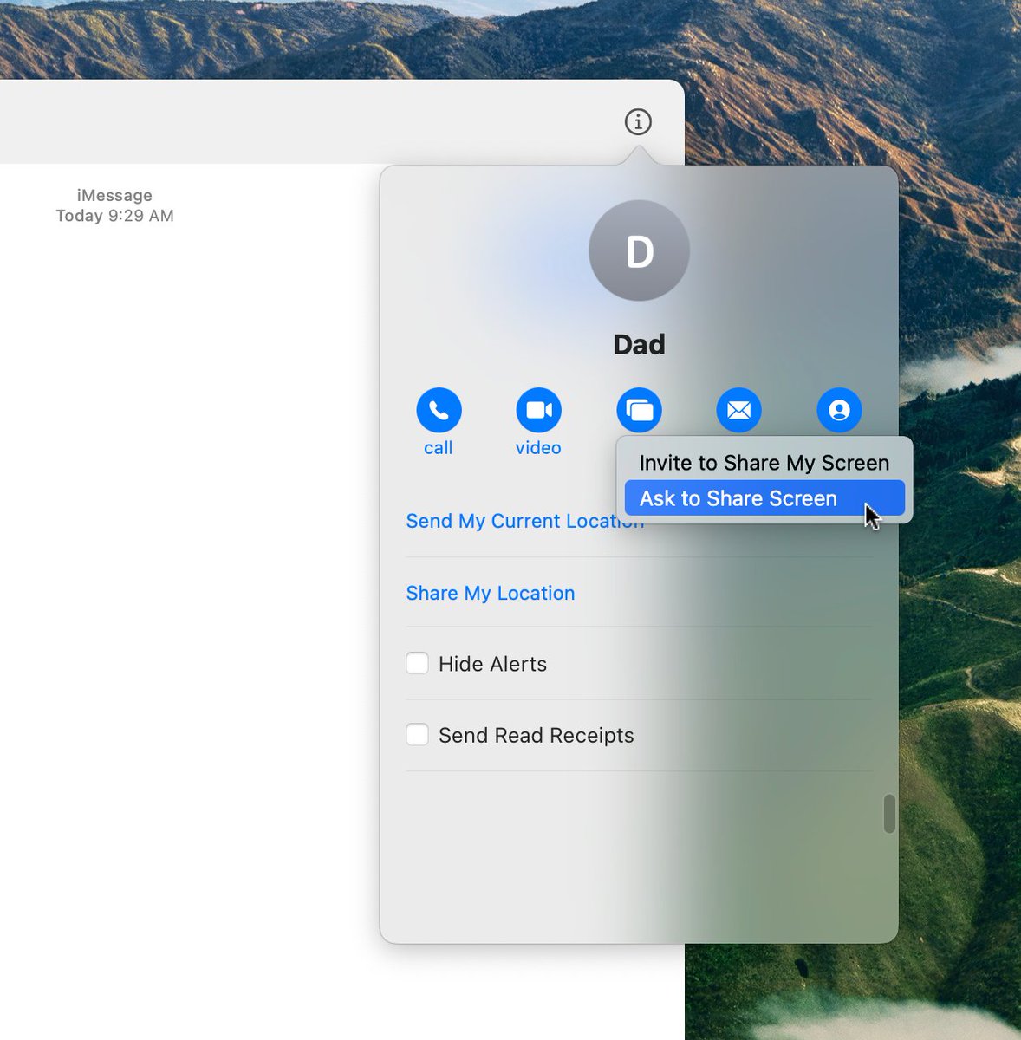Screen dimensions: 1021x1040
Task: Select Invite to Share My Screen
Action: [764, 463]
